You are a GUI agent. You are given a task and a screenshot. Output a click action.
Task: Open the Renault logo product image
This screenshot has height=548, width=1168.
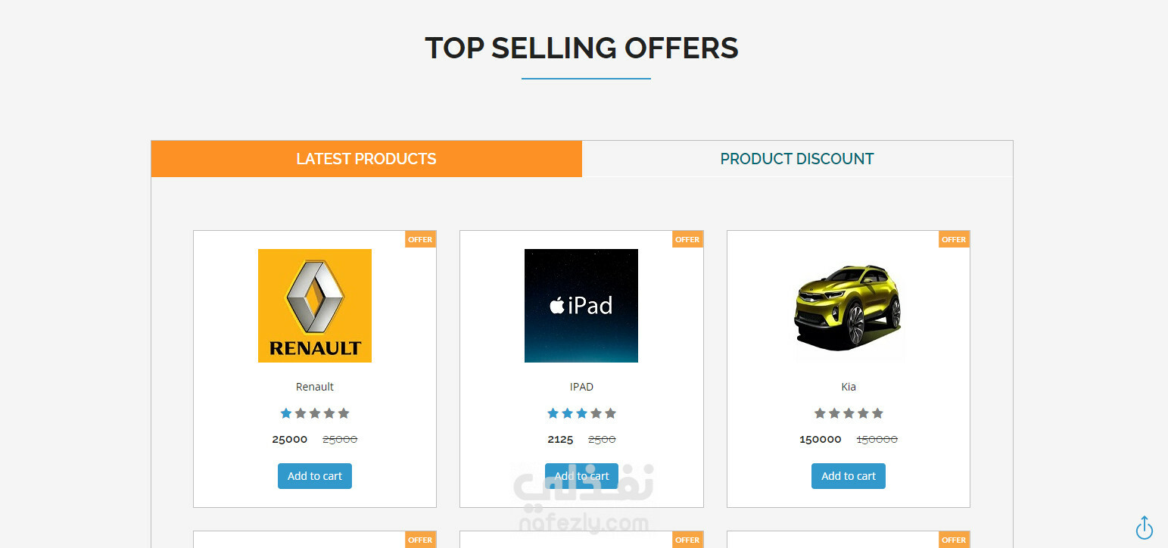tap(315, 306)
